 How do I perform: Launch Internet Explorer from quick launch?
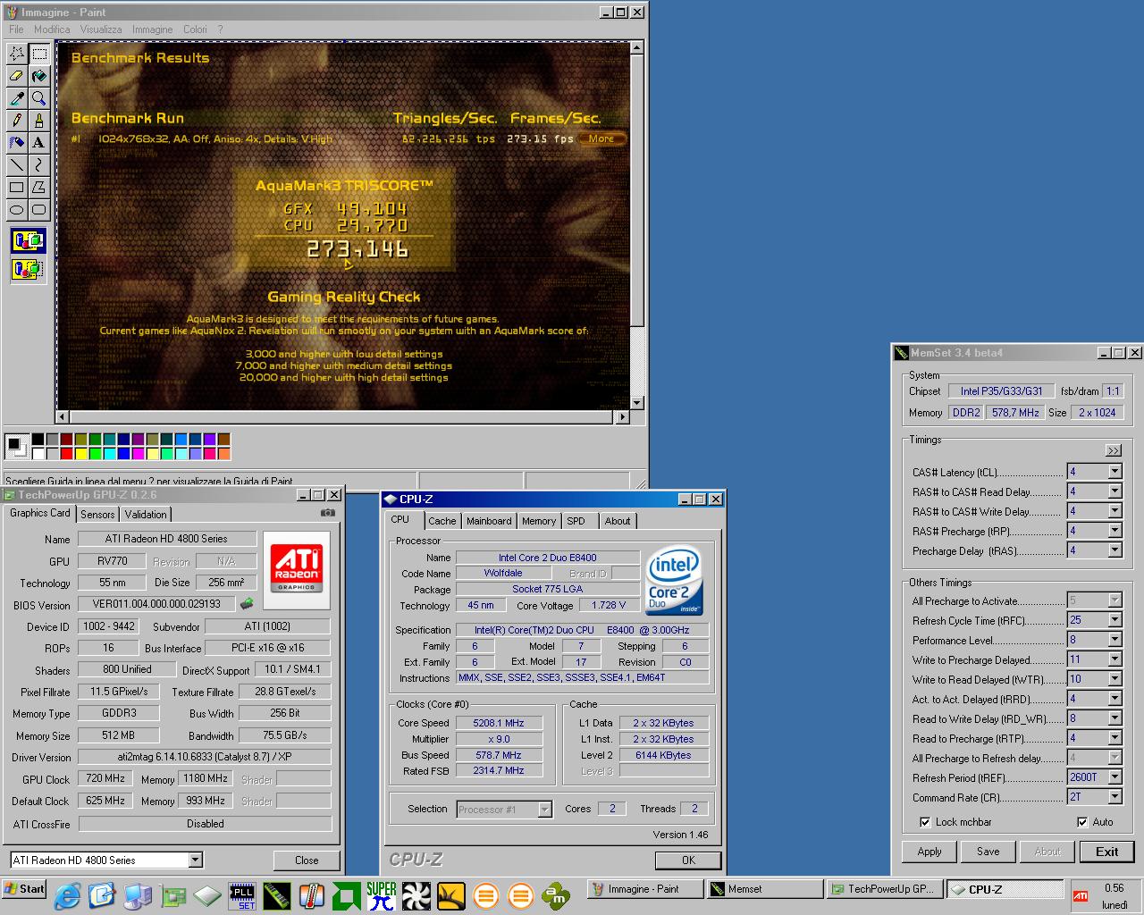point(69,894)
